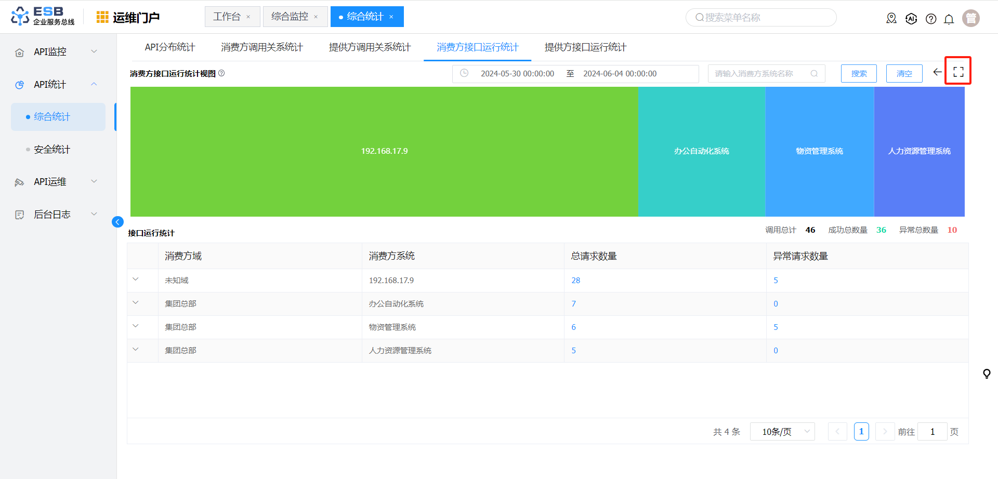Click the 搜索 button
Viewport: 998px width, 479px height.
click(858, 74)
